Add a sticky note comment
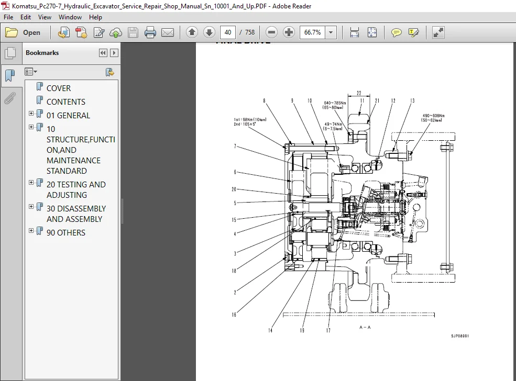Viewport: 516px width, 381px height. 396,32
